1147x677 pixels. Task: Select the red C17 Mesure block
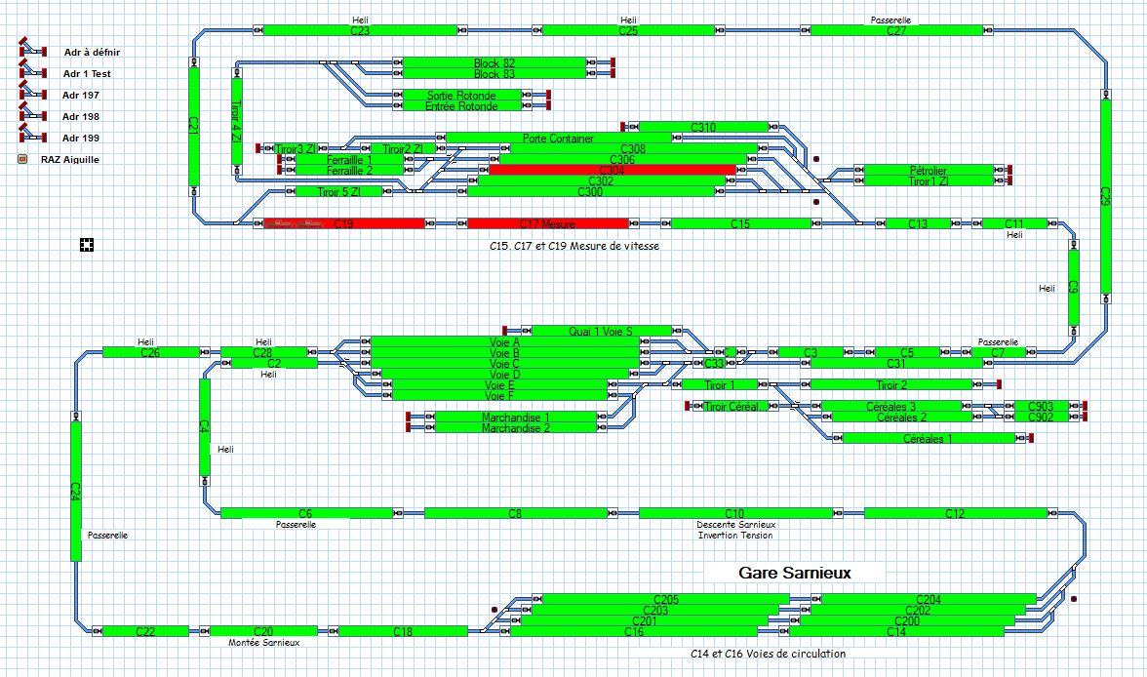pyautogui.click(x=548, y=223)
